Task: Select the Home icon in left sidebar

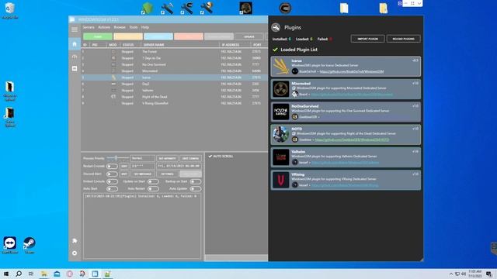Action: [x=75, y=44]
